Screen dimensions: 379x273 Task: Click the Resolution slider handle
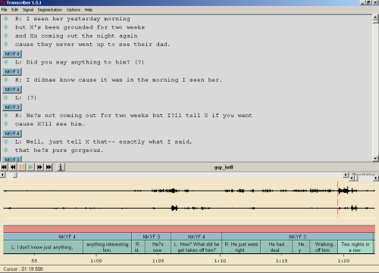point(356,178)
